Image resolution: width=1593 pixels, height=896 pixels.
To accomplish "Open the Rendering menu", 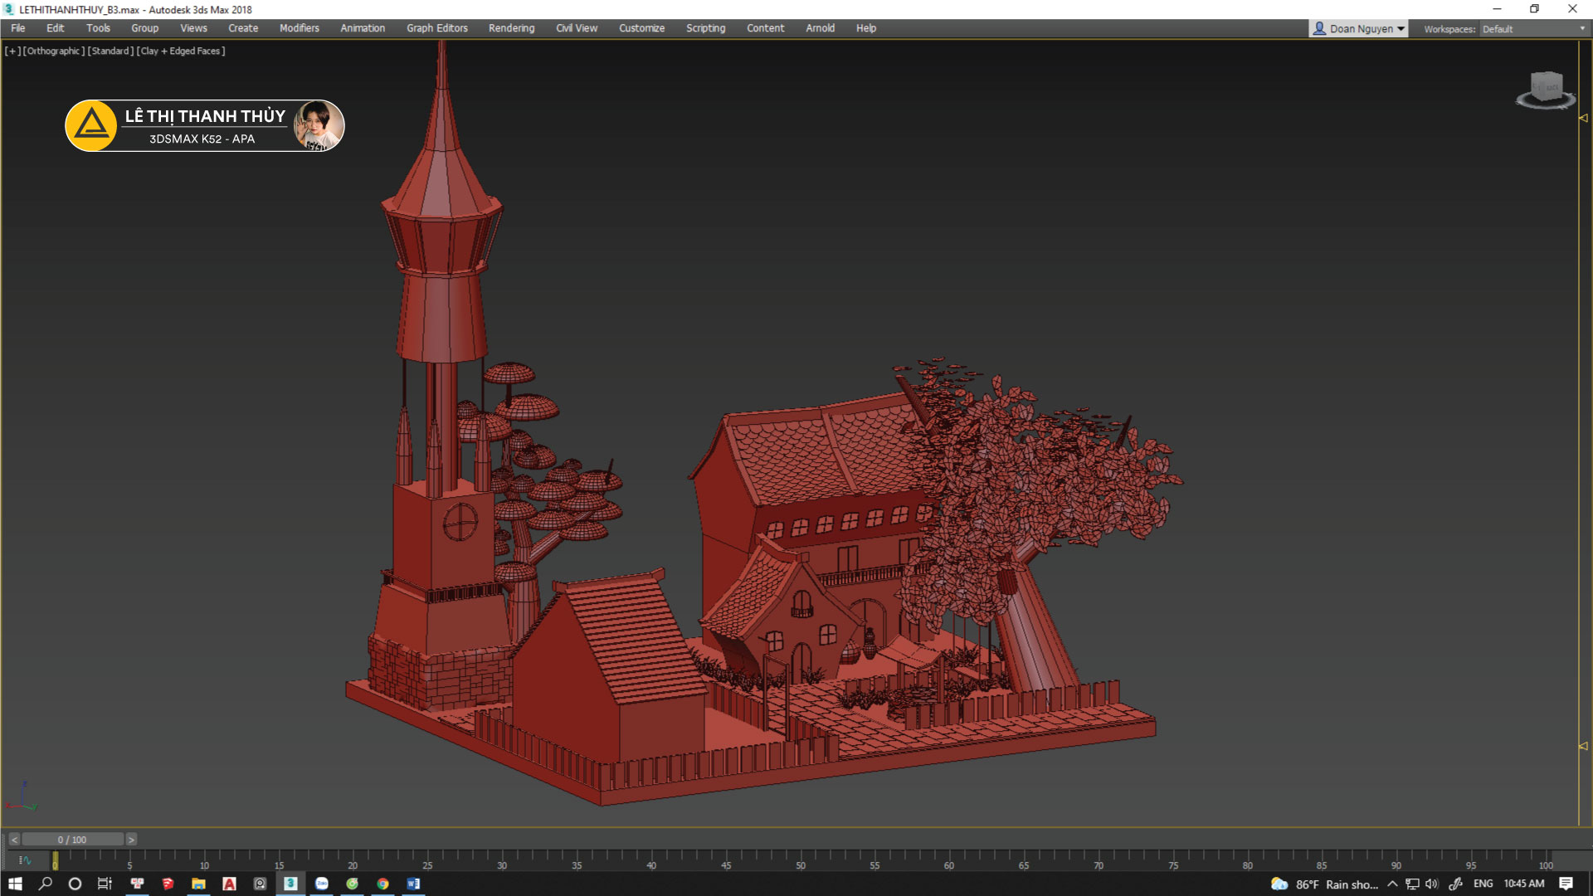I will (511, 28).
